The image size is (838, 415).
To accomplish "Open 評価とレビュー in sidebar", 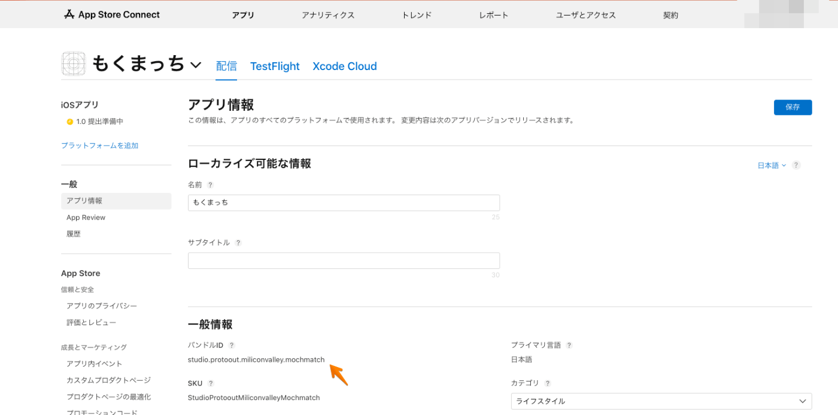I will 92,323.
